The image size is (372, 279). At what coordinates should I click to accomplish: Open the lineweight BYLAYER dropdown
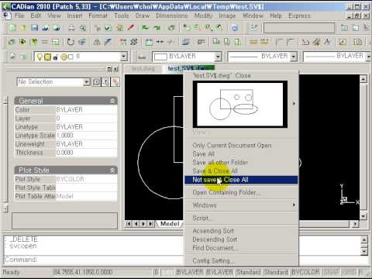369,57
